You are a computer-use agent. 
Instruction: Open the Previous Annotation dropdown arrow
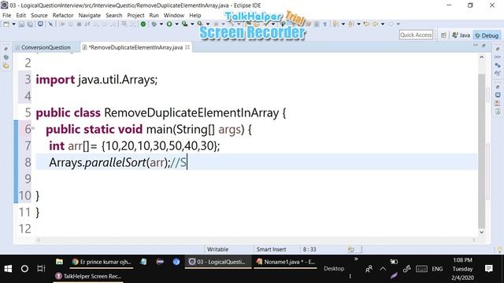tap(359, 24)
